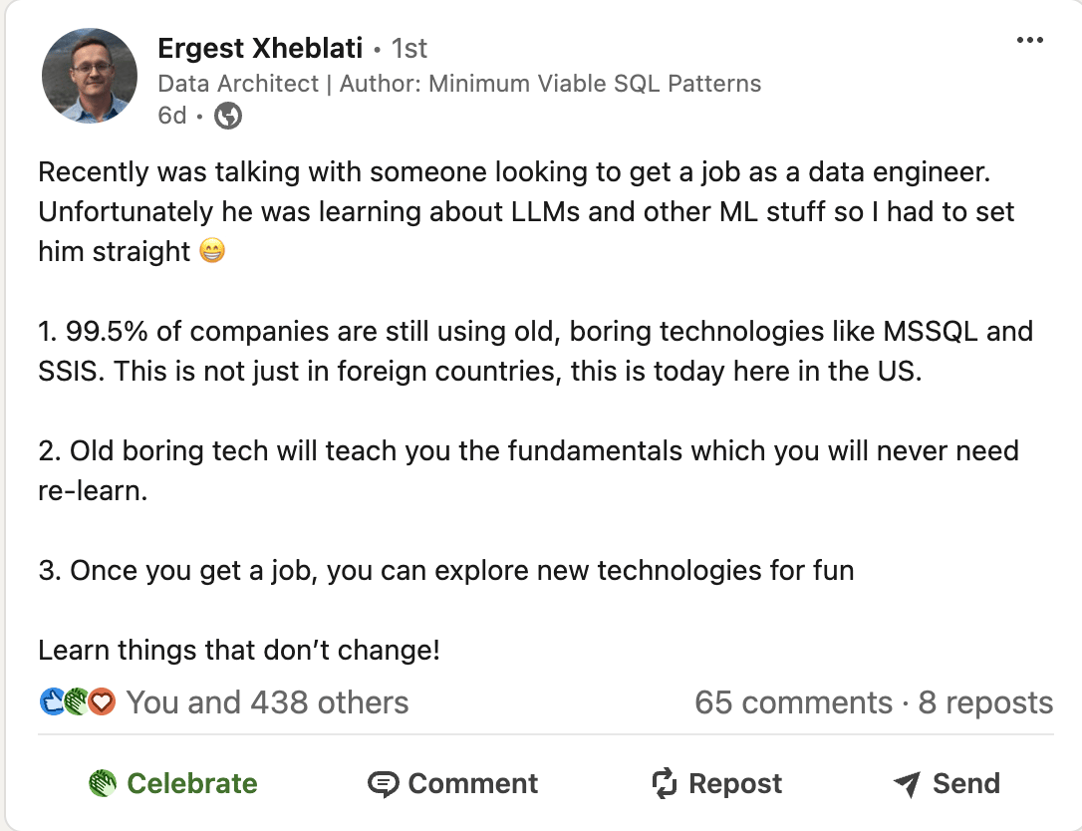Toggle the Celebrate reaction button
This screenshot has height=831, width=1082.
pos(173,783)
